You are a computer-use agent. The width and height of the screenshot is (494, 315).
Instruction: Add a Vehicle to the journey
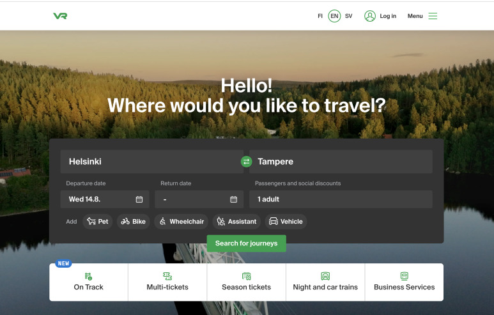click(286, 222)
